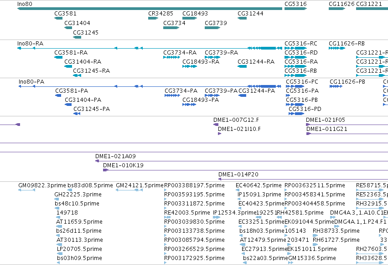The height and width of the screenshot is (265, 388).
Task: Click the CG18493 gene label
Action: pyautogui.click(x=195, y=14)
